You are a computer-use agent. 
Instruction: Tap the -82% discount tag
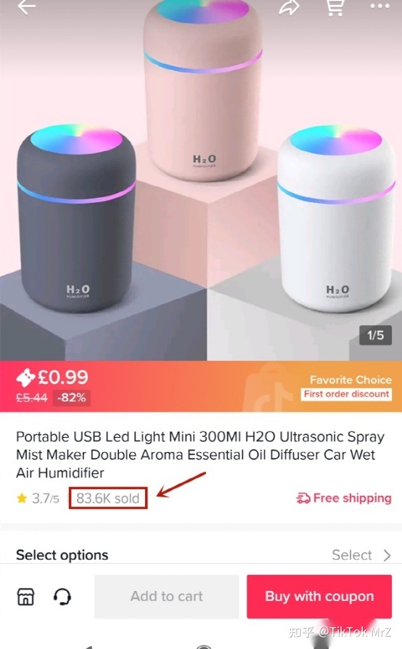72,398
